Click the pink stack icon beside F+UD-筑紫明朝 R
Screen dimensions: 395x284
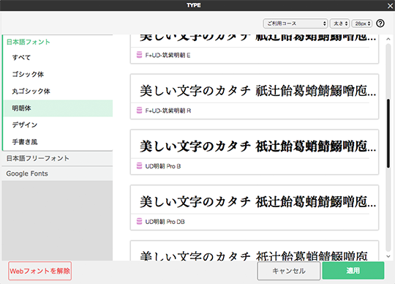point(139,111)
